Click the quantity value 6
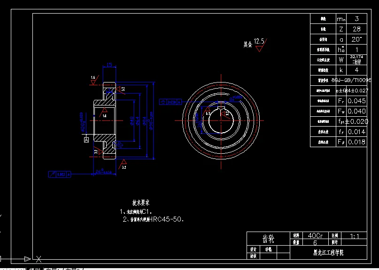Viewport: 379px width, 270px height. click(x=315, y=242)
